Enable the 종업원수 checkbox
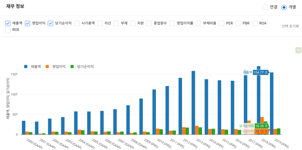This screenshot has width=302, height=150. [149, 23]
